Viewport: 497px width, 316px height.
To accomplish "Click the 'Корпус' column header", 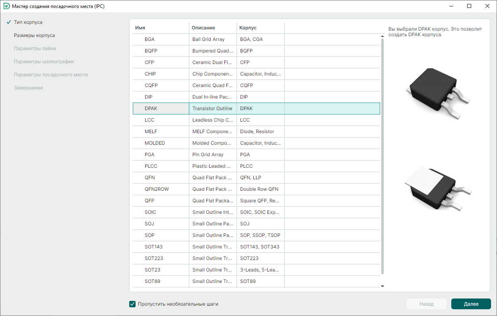I will tap(260, 28).
